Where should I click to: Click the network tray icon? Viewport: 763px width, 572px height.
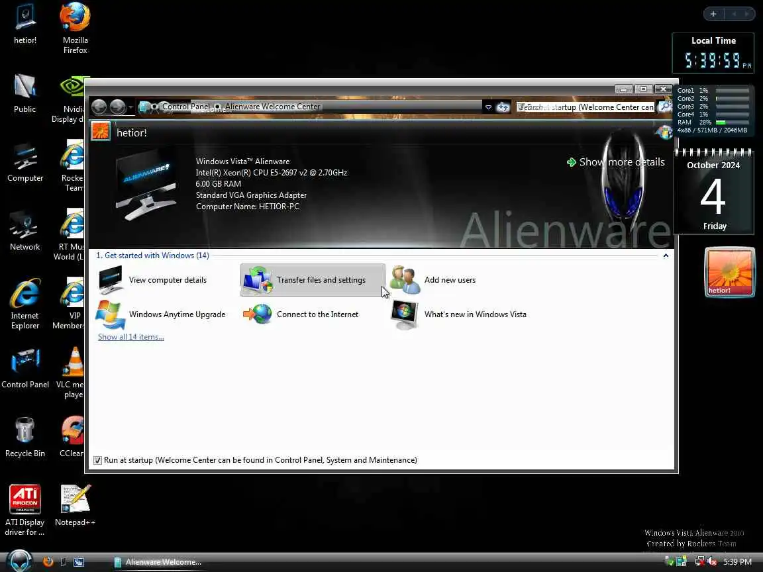point(699,562)
